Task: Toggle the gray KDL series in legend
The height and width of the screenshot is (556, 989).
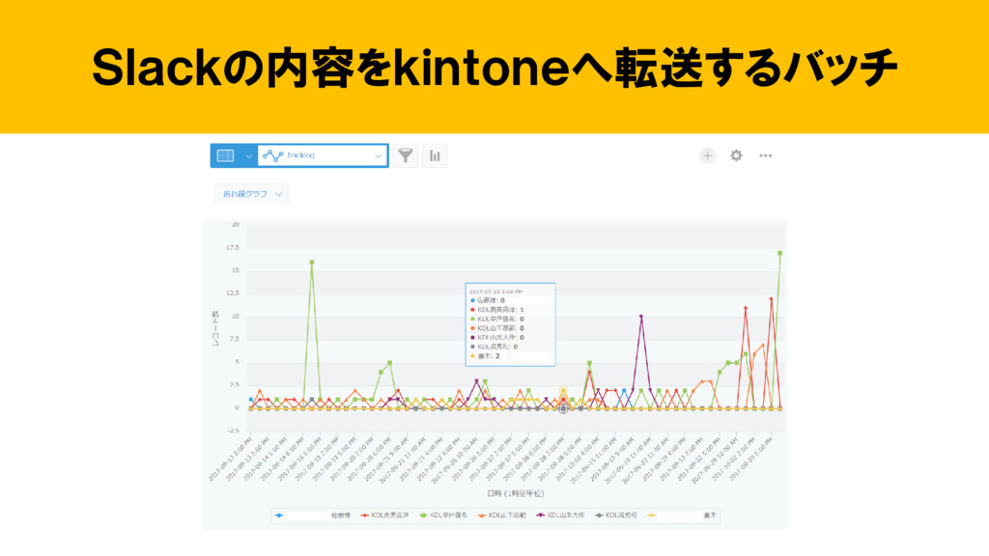Action: [x=616, y=515]
